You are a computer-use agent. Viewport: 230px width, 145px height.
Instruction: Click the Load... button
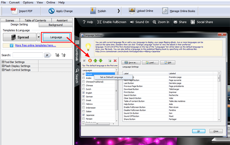(151, 62)
